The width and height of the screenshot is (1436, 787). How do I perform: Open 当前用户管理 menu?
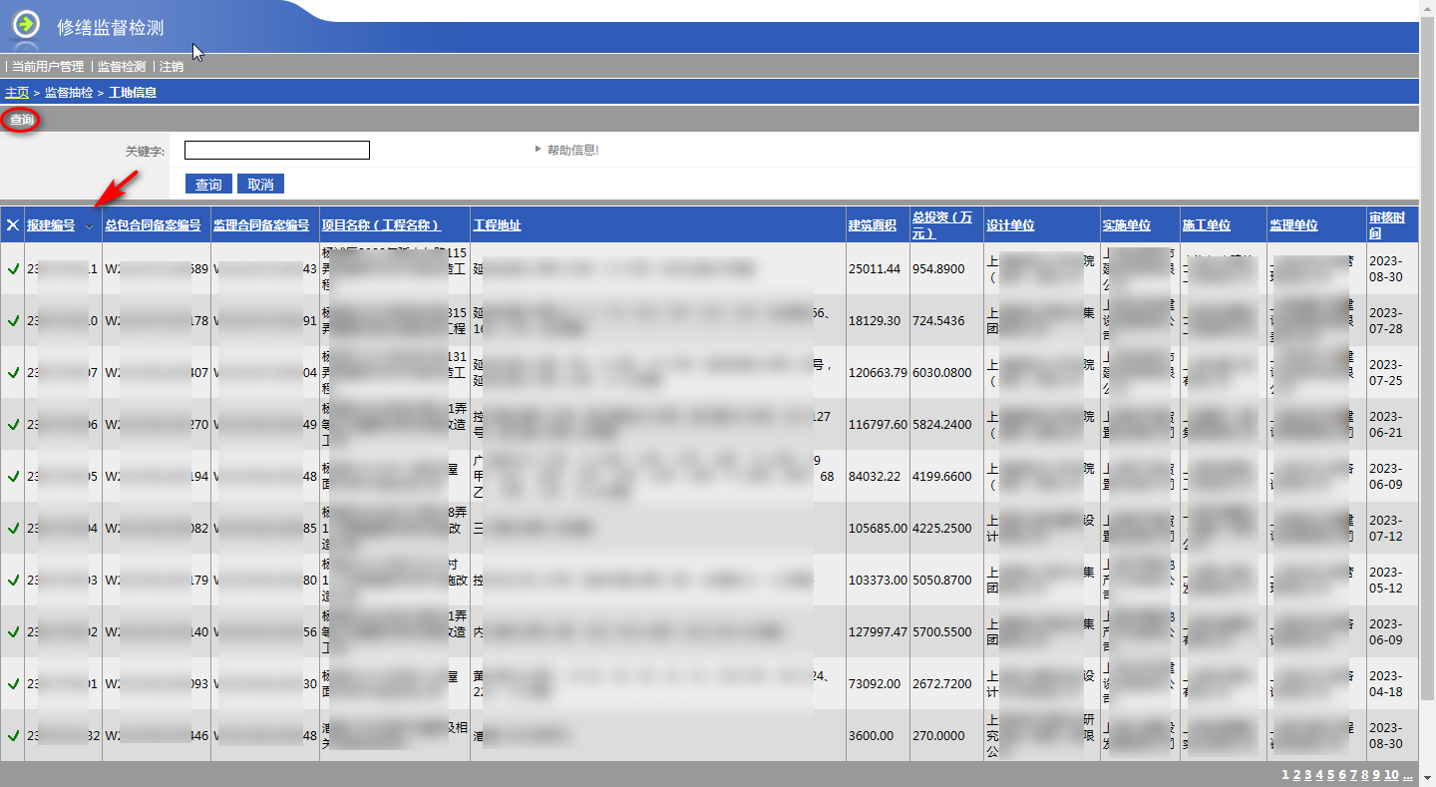[x=47, y=67]
